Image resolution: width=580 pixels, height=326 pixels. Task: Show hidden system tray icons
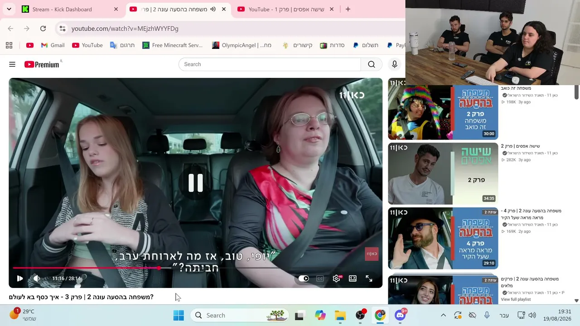pos(444,315)
